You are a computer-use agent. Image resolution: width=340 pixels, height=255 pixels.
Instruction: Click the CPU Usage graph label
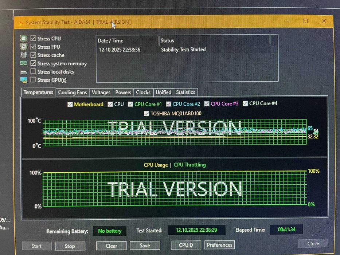coord(156,165)
